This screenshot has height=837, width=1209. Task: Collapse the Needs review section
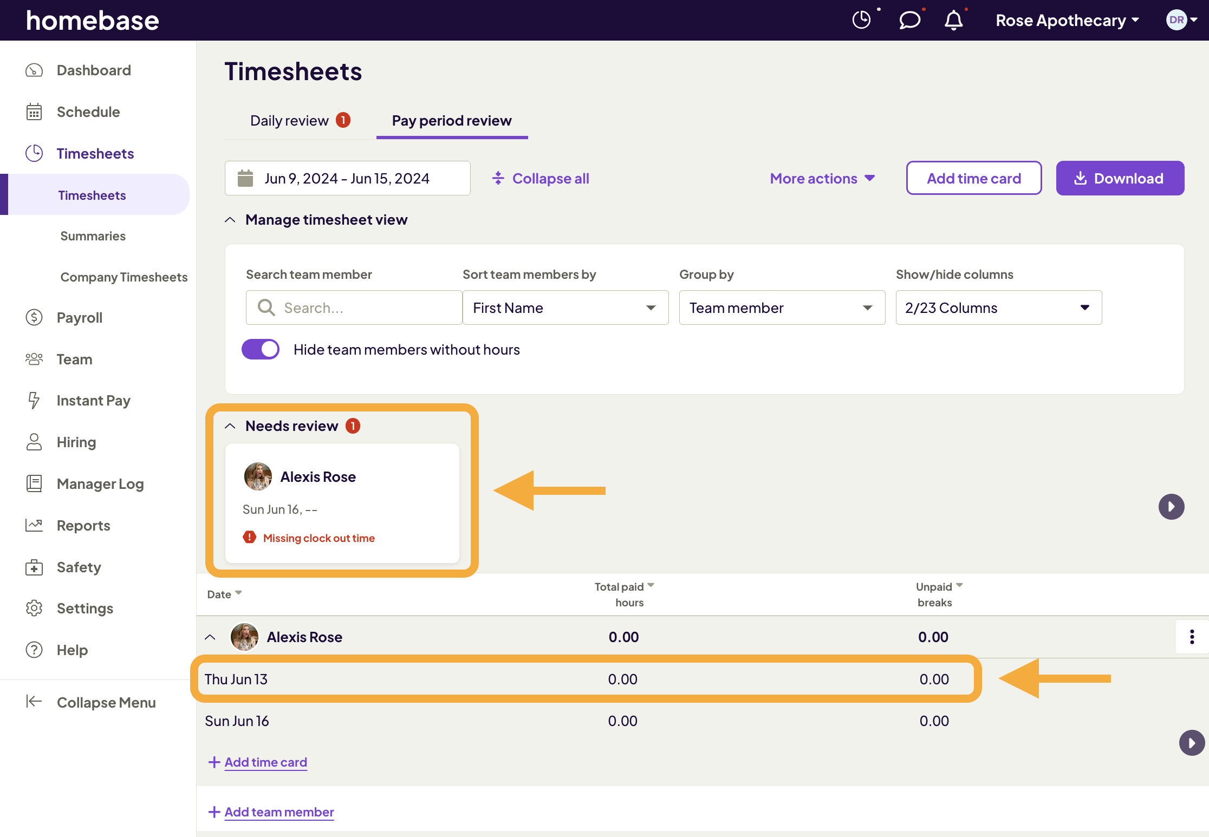pyautogui.click(x=230, y=426)
